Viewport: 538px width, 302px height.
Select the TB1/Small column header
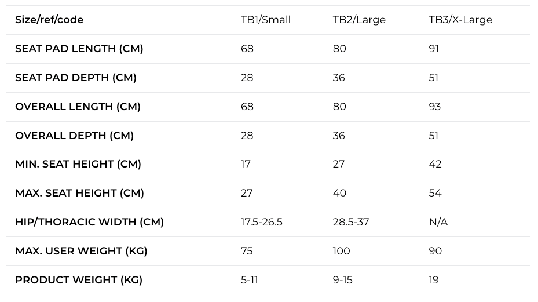click(266, 20)
